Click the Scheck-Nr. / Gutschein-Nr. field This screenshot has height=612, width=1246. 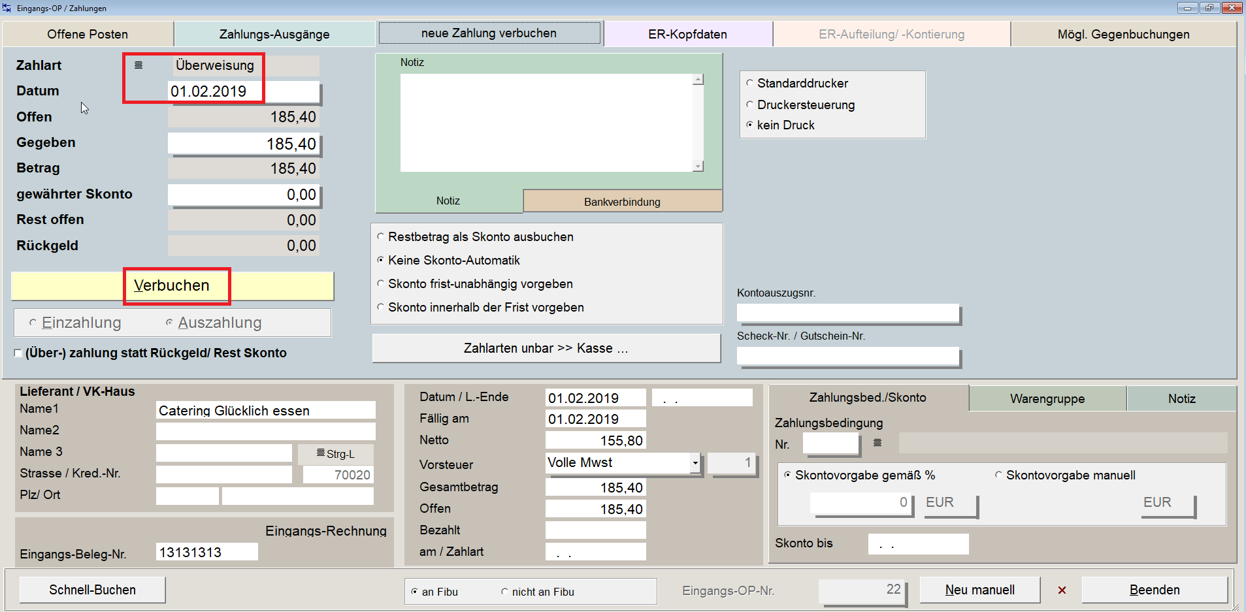848,356
